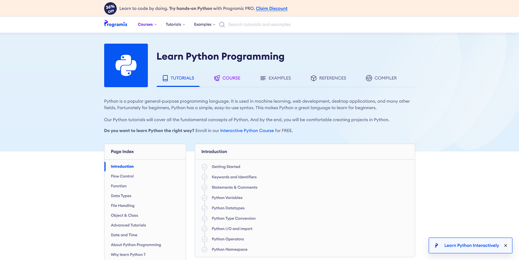Click the cube icon beside REFERENCES
This screenshot has width=519, height=260.
click(x=314, y=78)
